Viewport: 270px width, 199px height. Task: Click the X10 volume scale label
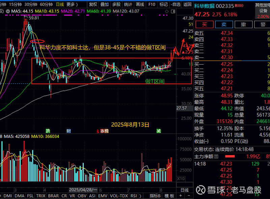pos(181,179)
